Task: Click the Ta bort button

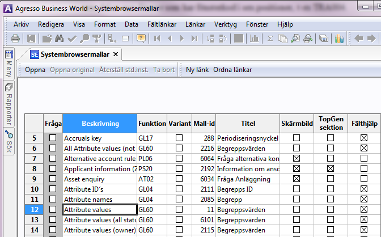Action: [x=164, y=70]
